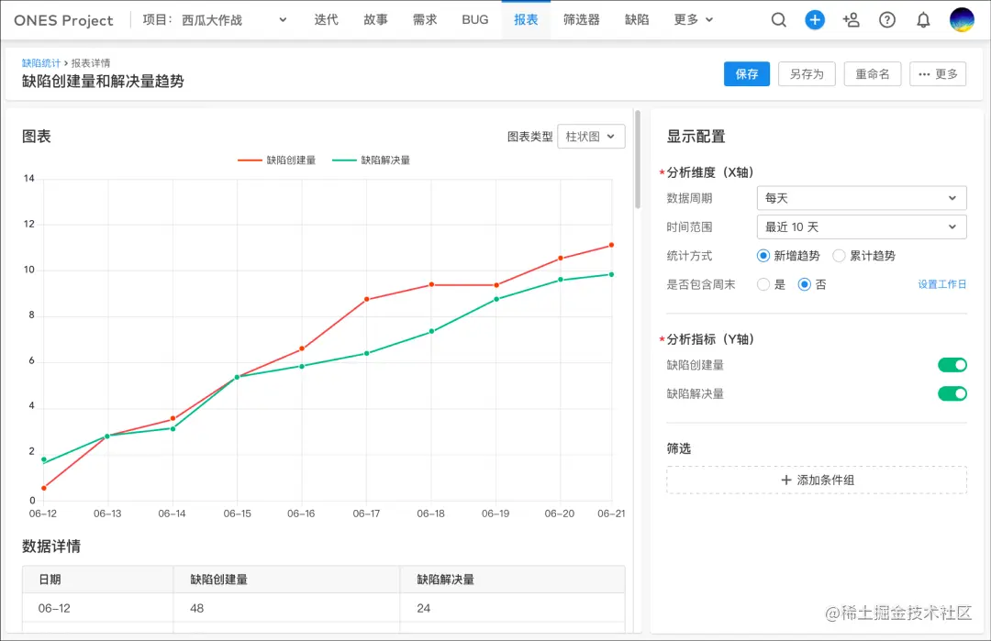The height and width of the screenshot is (641, 991).
Task: Expand the 更多 navigation menu
Action: coord(694,20)
